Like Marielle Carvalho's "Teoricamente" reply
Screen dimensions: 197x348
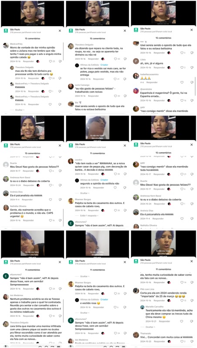182,321
